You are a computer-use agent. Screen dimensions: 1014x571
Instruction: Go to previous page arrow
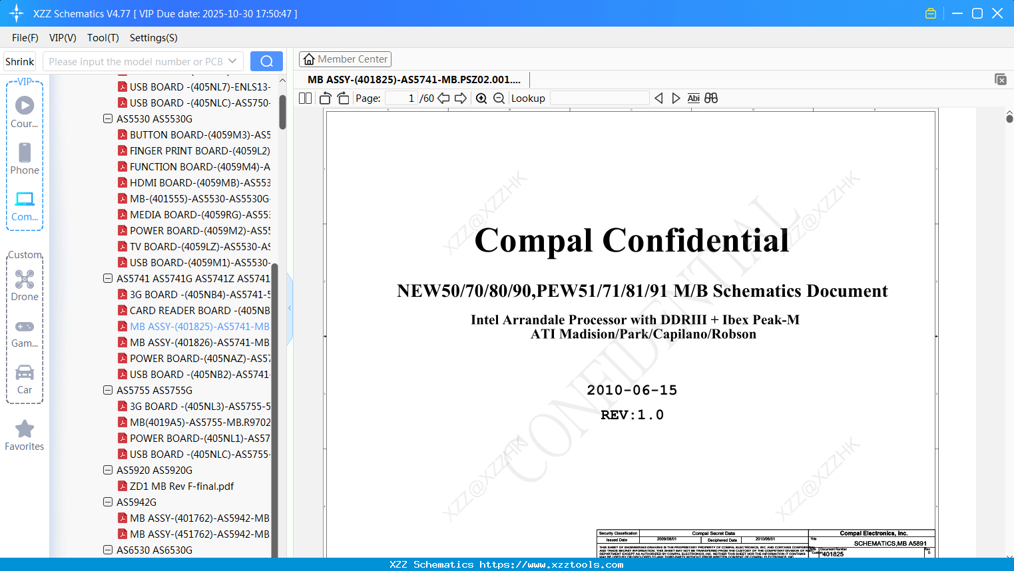click(x=443, y=98)
